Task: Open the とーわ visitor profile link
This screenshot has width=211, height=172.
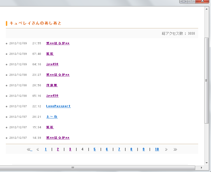Action: click(x=52, y=117)
